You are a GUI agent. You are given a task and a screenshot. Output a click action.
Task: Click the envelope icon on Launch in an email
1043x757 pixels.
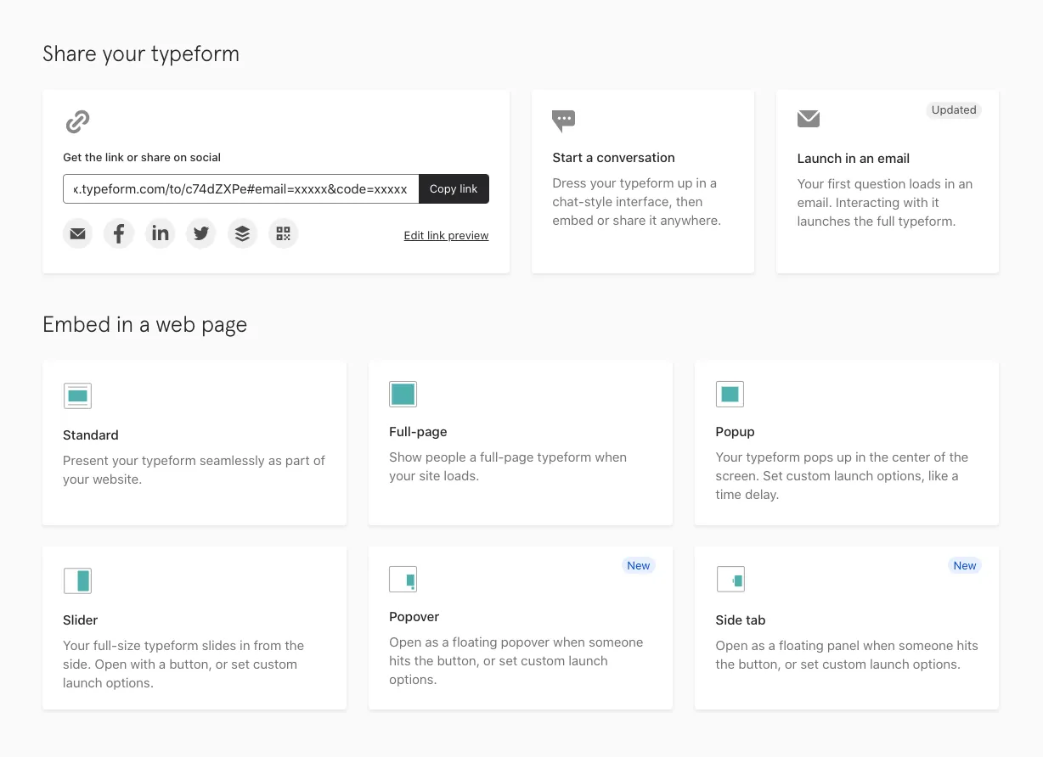click(808, 120)
